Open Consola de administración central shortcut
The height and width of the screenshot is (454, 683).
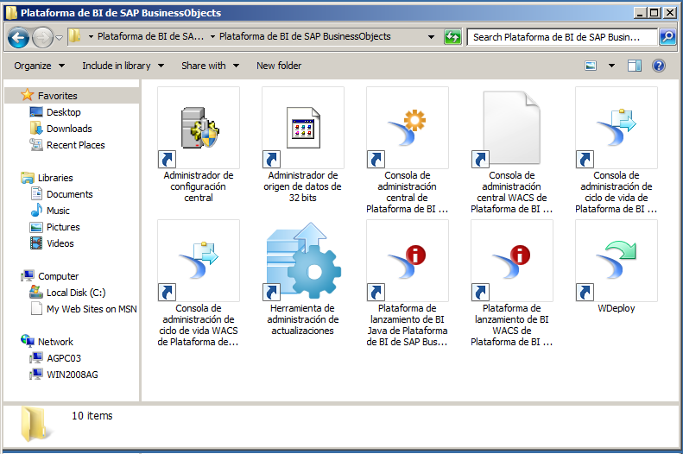[408, 129]
